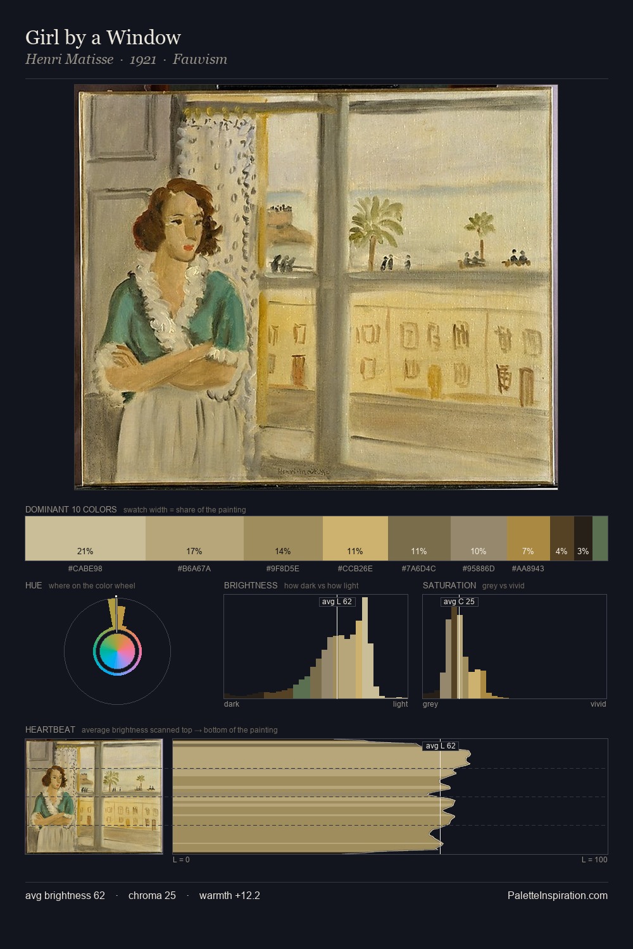Select the dark brown 4% swatch

coord(562,538)
